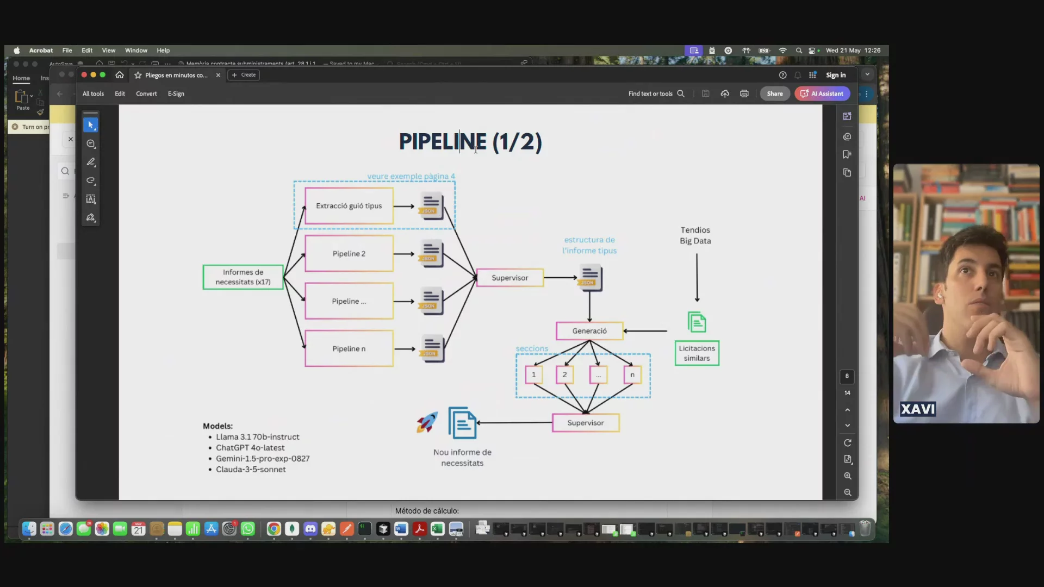The height and width of the screenshot is (587, 1044).
Task: Open the All tools menu
Action: pos(93,93)
